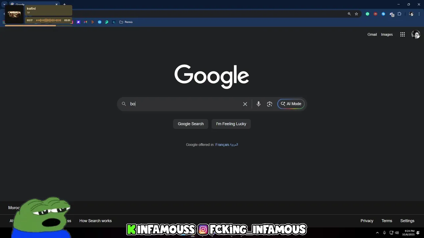Open the orange bookmark icon in the bookmarks bar
This screenshot has height=238, width=424.
92,22
